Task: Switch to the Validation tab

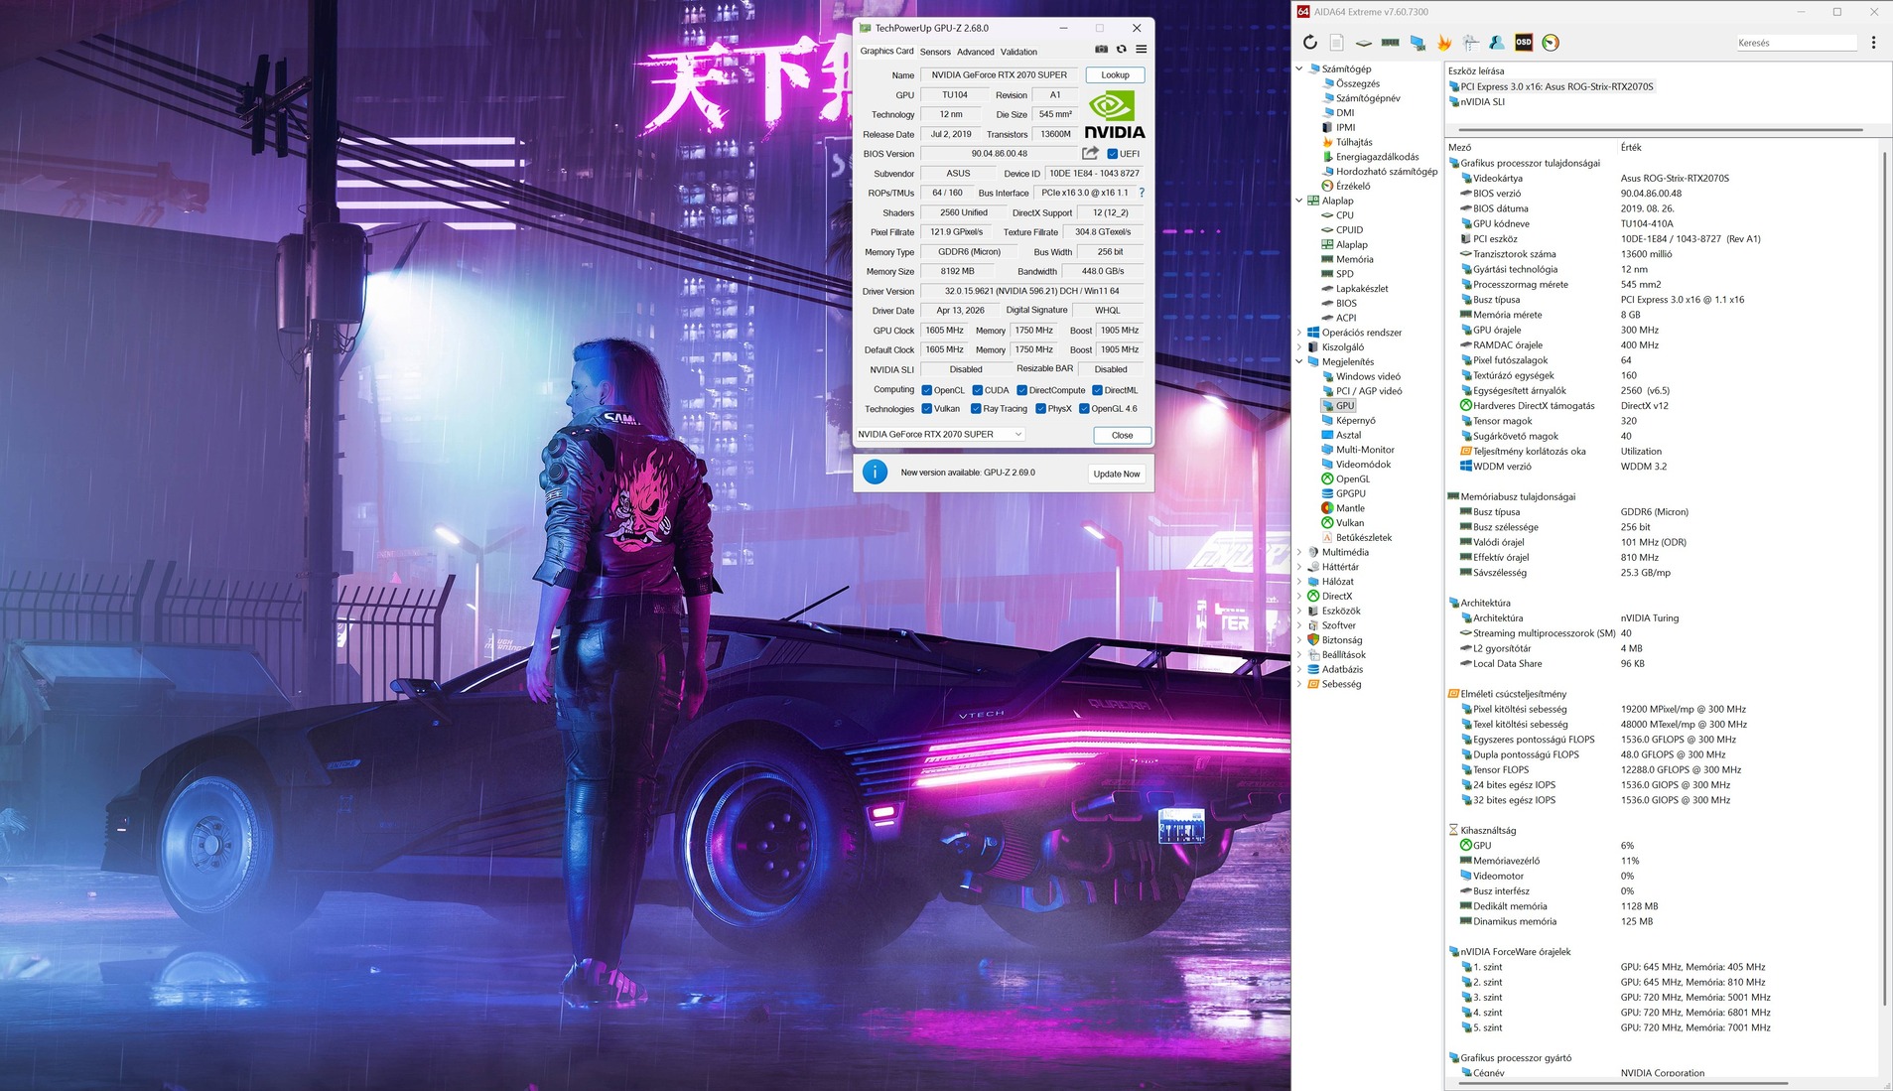Action: pos(1018,52)
